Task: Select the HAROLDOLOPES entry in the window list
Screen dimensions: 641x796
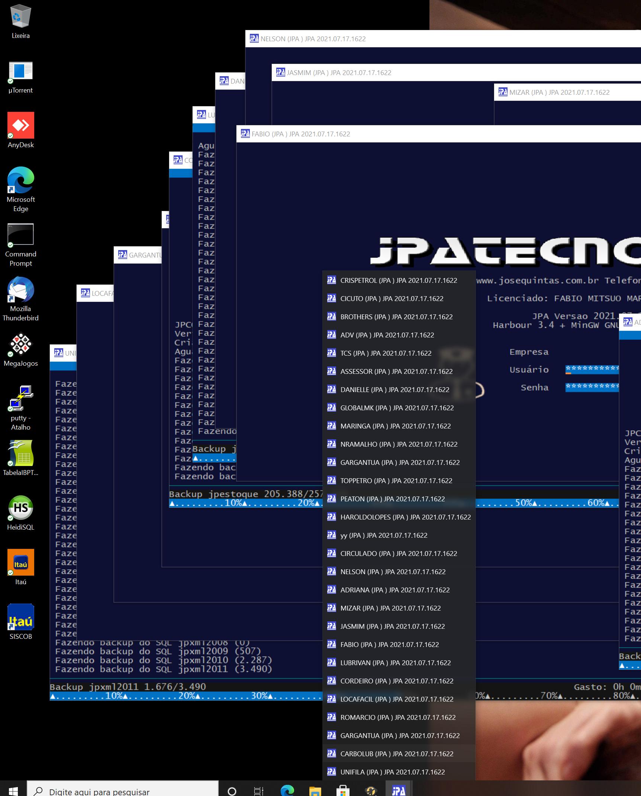Action: 405,517
